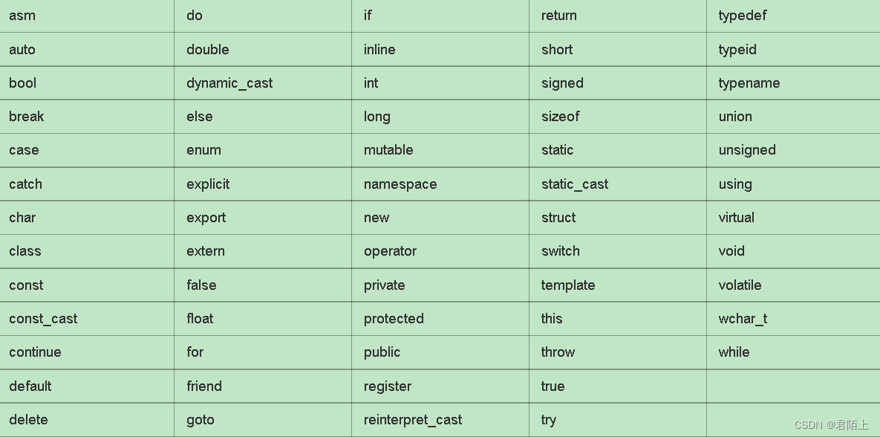Click the 'operator' keyword cell
Viewport: 880px width, 437px height.
click(x=440, y=251)
